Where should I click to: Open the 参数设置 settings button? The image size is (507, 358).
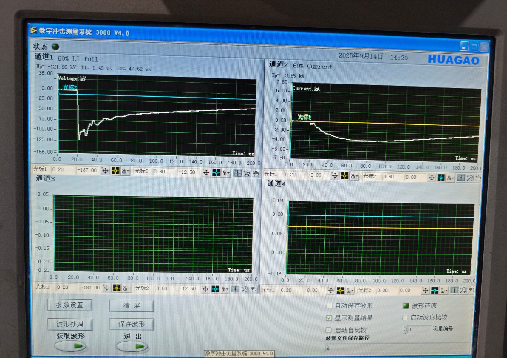(70, 305)
